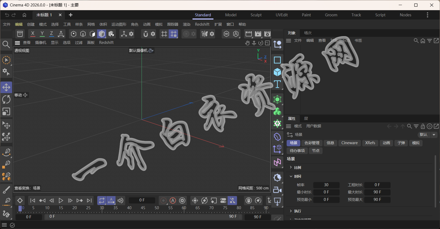Add a cube primitive object
440x229 pixels.
pyautogui.click(x=277, y=72)
